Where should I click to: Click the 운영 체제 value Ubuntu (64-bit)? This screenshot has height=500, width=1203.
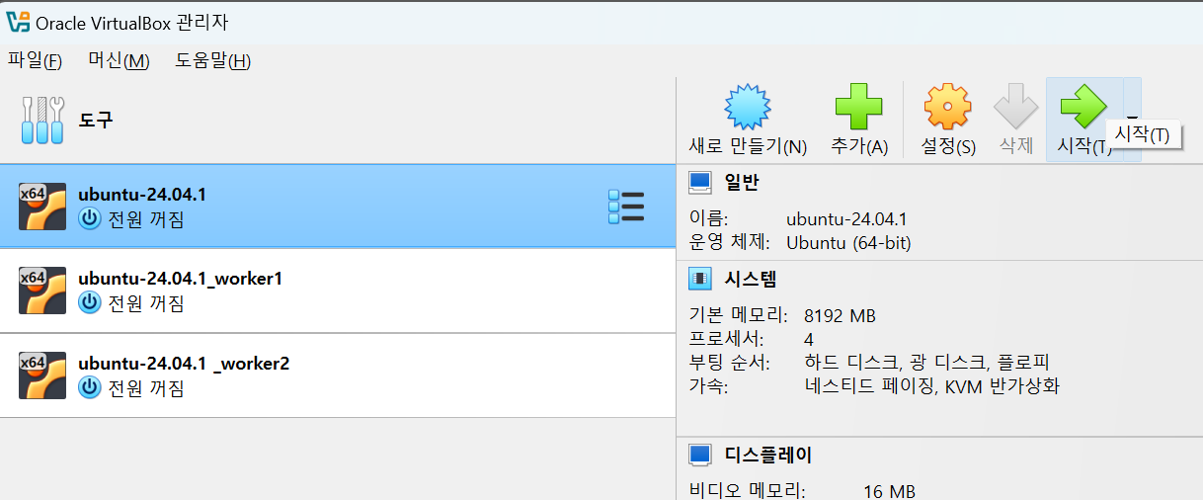pyautogui.click(x=848, y=243)
